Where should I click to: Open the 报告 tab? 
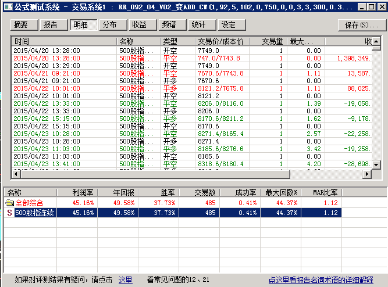[51, 25]
